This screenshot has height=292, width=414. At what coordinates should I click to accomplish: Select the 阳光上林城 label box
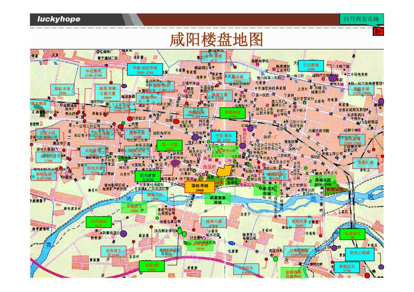tap(360, 254)
